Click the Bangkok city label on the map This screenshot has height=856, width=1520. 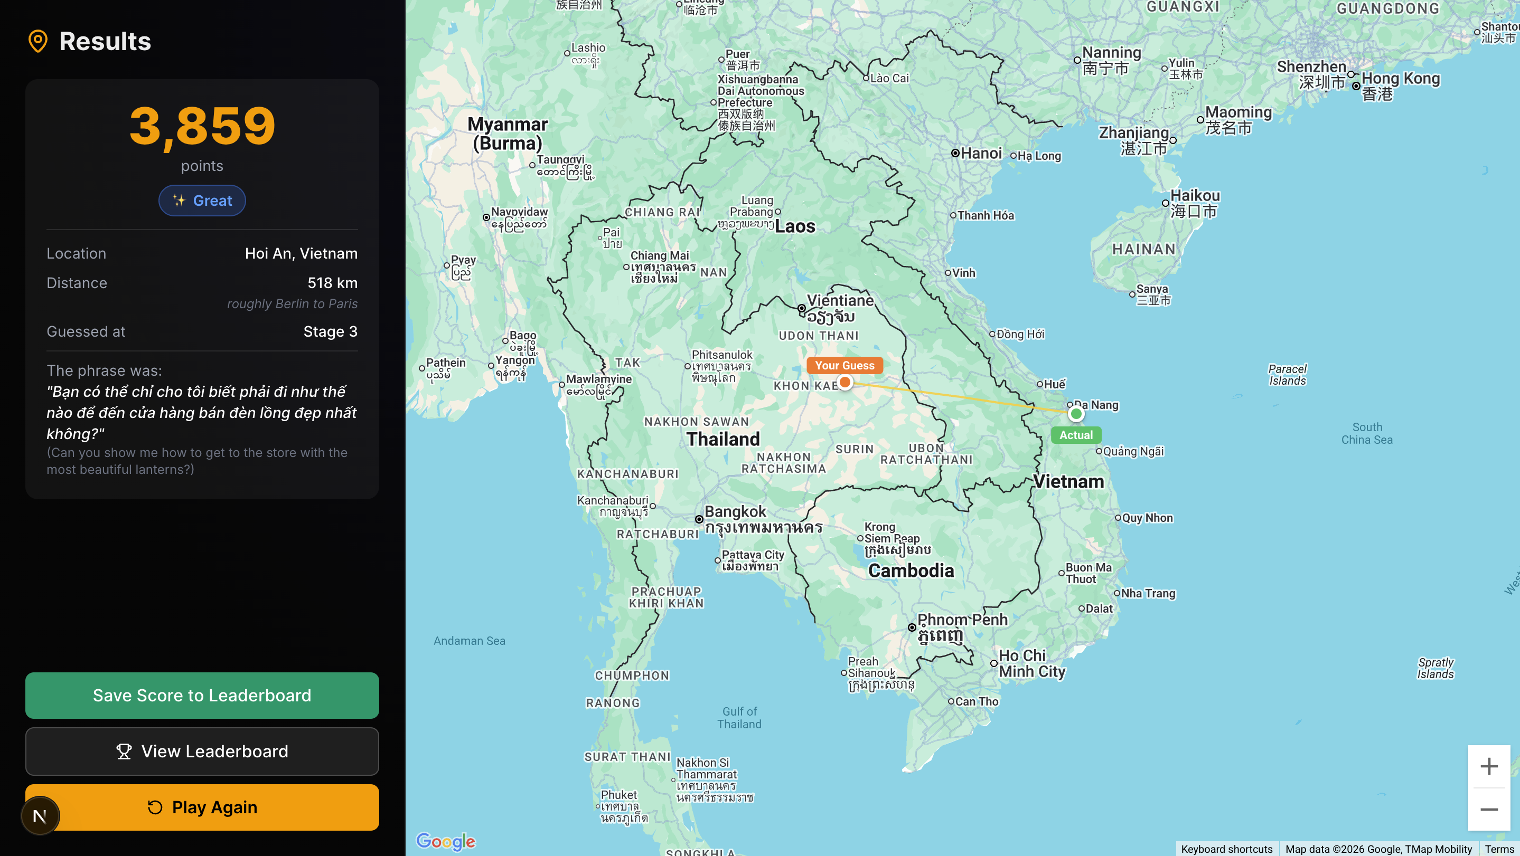click(x=735, y=511)
